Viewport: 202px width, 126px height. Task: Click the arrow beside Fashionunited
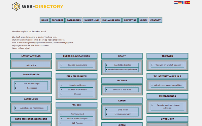click(61, 114)
